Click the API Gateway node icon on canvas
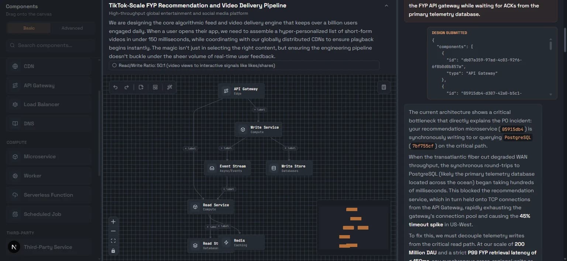 pos(226,91)
